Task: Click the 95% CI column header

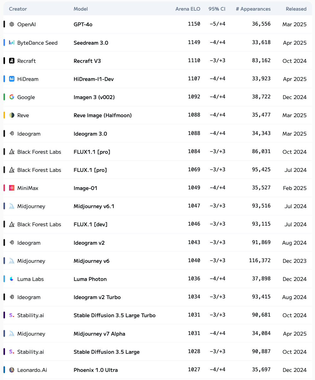Action: 217,9
